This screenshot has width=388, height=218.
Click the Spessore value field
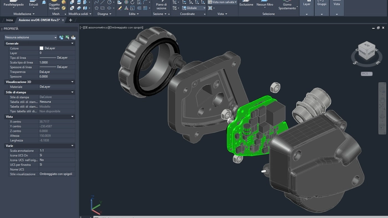(57, 76)
